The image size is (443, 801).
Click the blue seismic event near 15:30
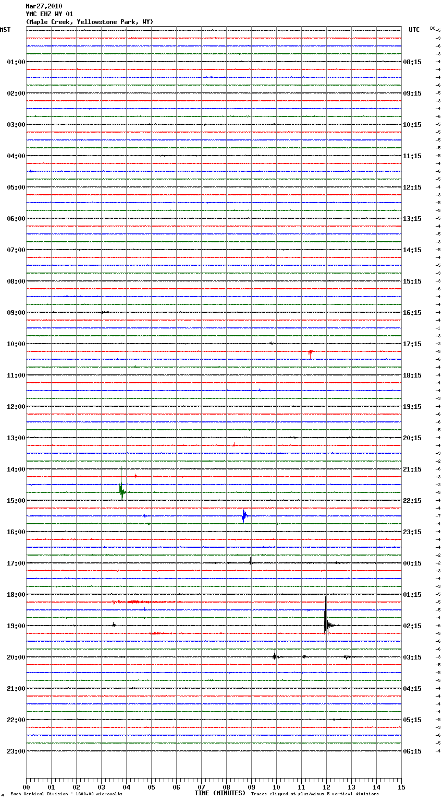[244, 515]
